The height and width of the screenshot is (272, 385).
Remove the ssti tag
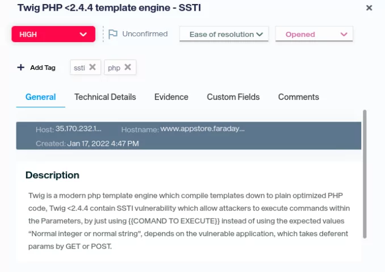click(x=93, y=67)
